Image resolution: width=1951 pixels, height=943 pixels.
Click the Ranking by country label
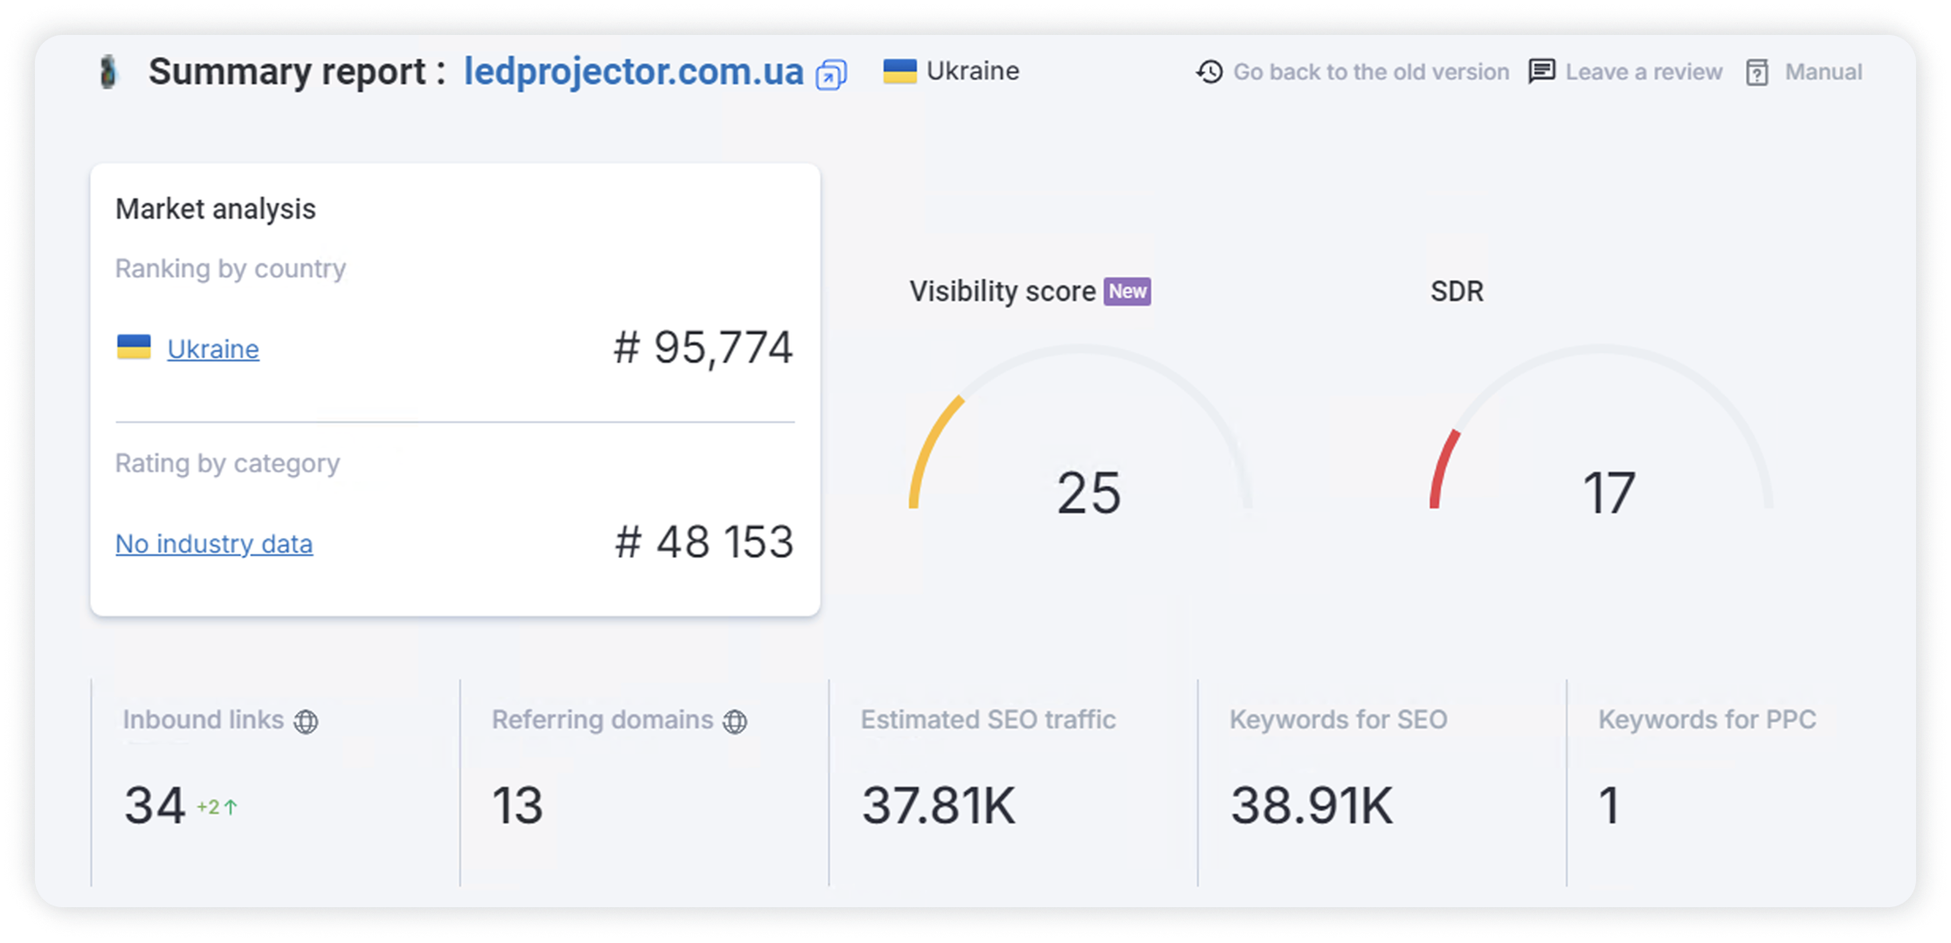(x=231, y=269)
